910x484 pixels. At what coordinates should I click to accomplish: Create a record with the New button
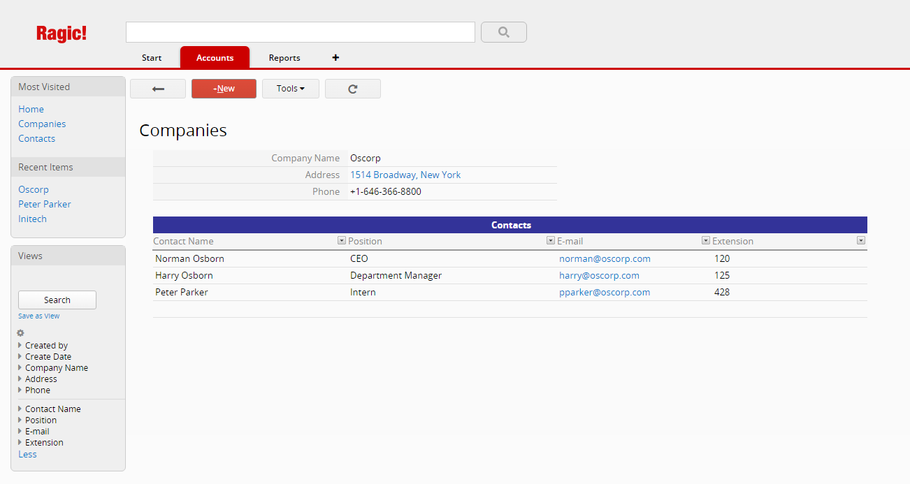pyautogui.click(x=224, y=89)
